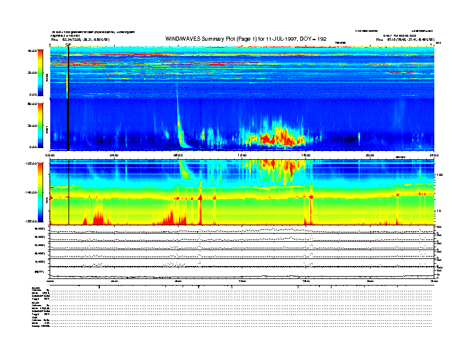Image resolution: width=468 pixels, height=361 pixels.
Task: Click the WIND/WAVES Summary Plot title
Action: pyautogui.click(x=246, y=39)
